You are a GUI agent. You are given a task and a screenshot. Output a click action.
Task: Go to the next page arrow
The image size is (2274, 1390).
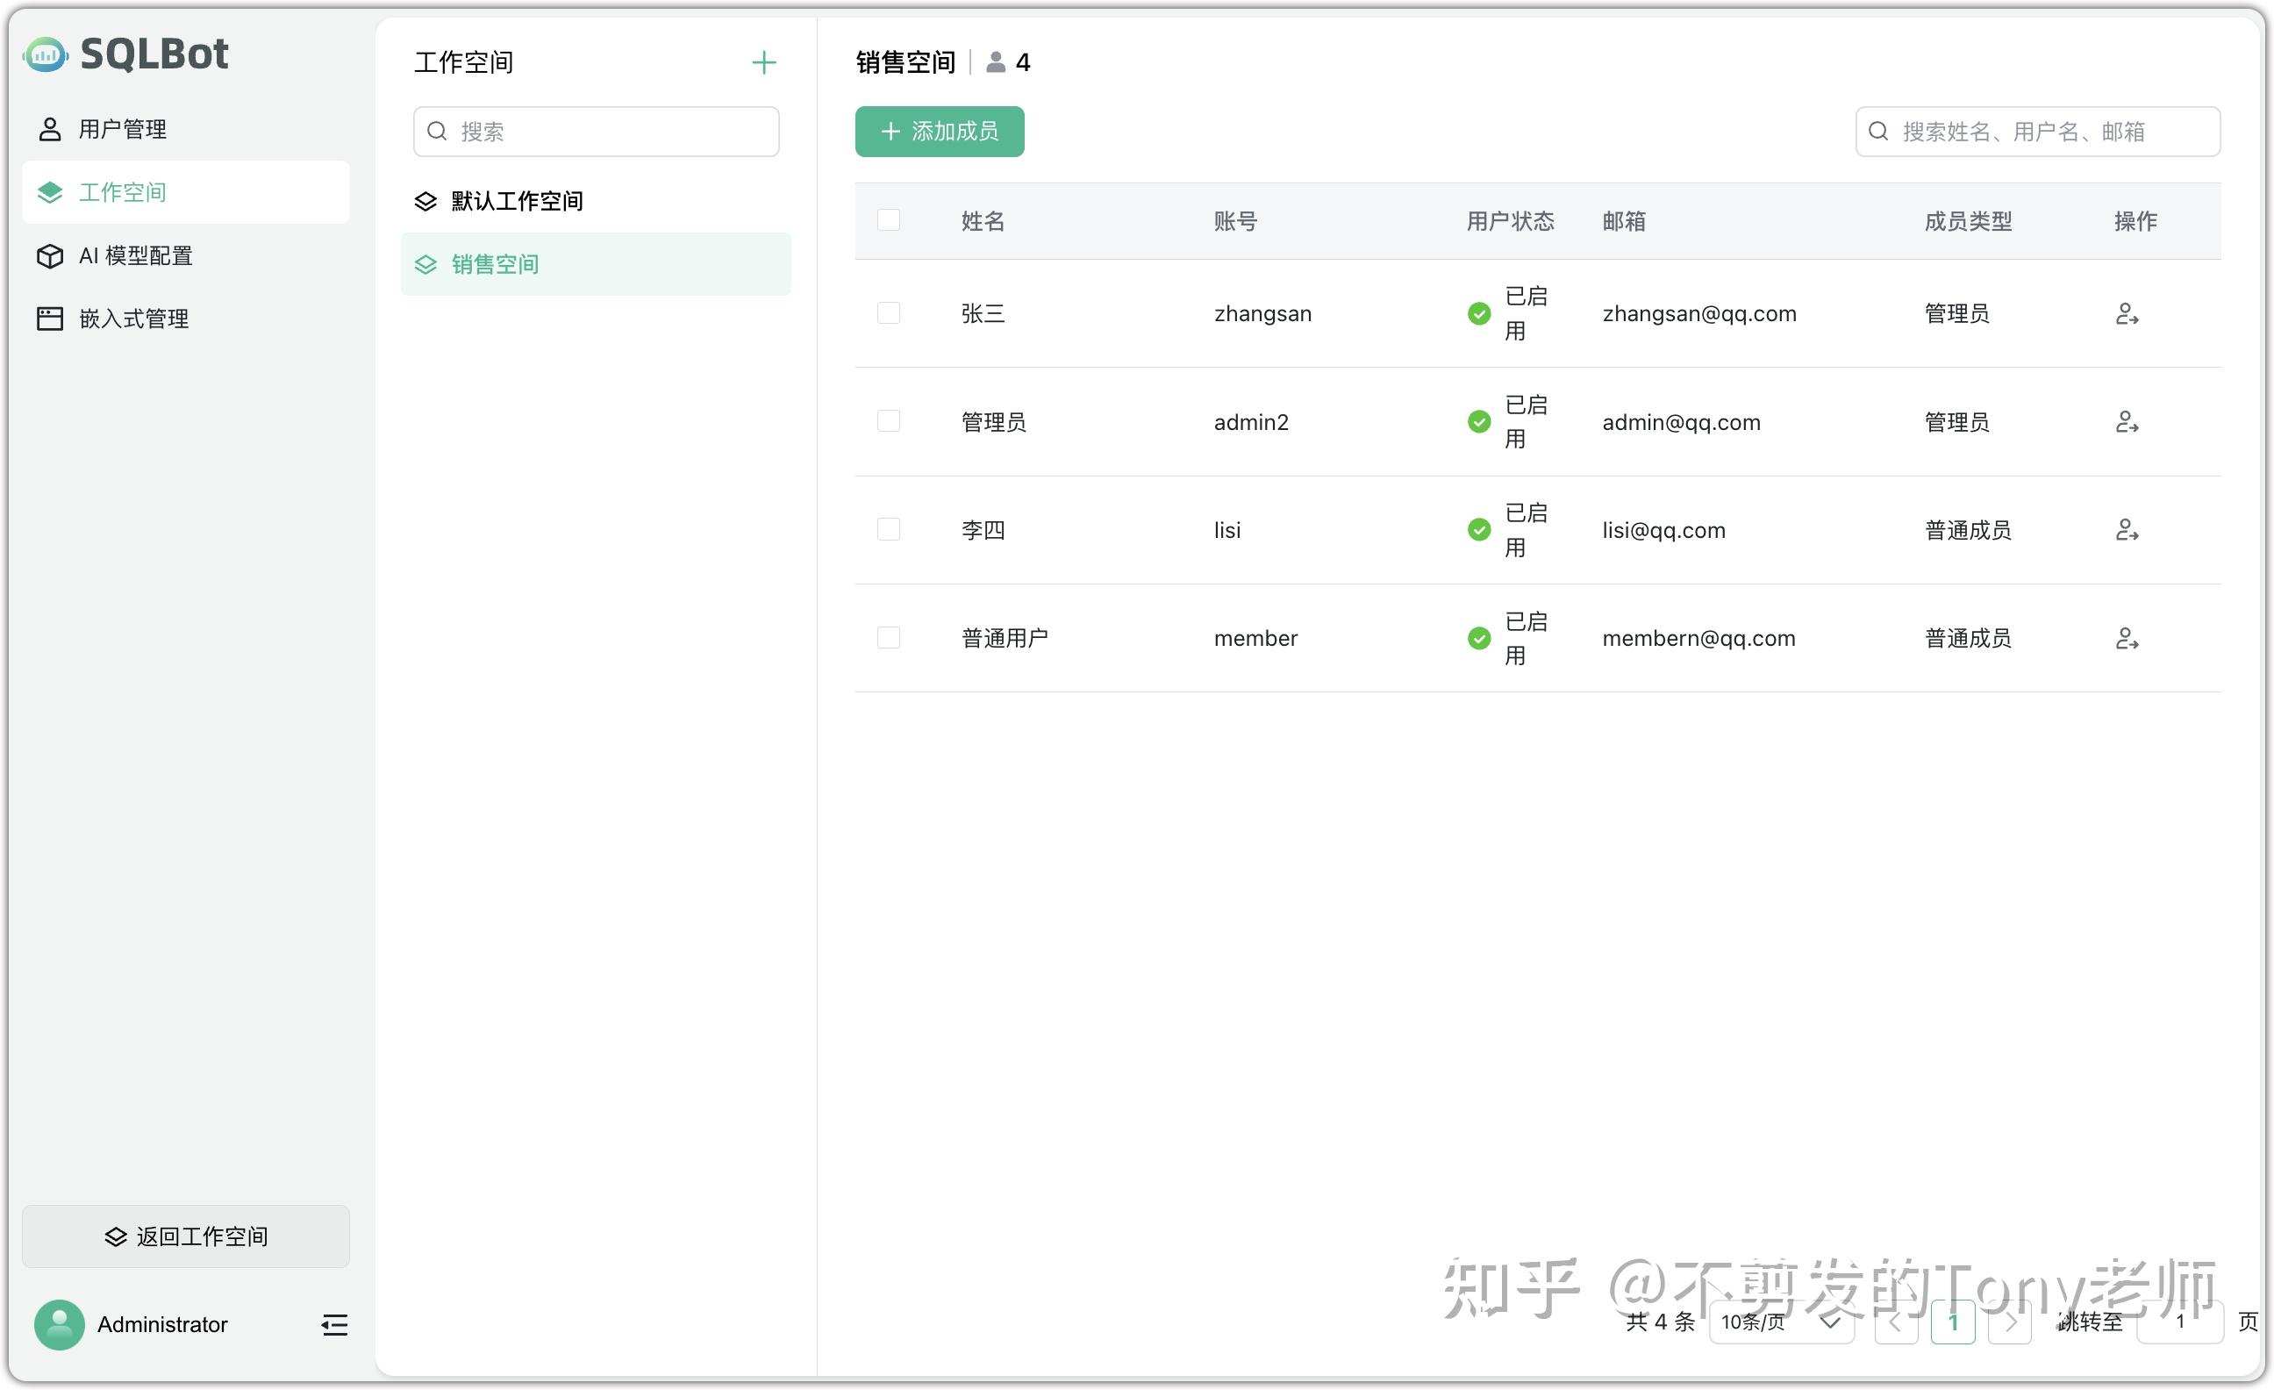pyautogui.click(x=2009, y=1322)
